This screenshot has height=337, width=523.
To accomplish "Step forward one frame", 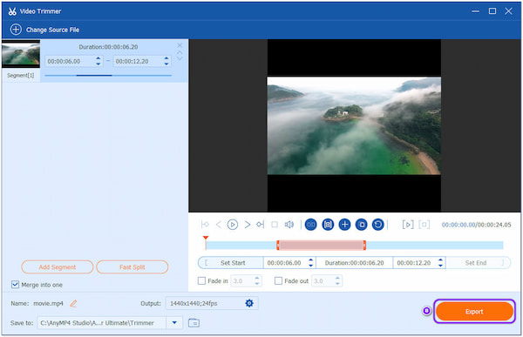I will (248, 225).
